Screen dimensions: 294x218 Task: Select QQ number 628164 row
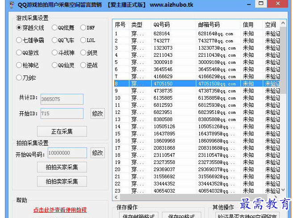(x=196, y=34)
